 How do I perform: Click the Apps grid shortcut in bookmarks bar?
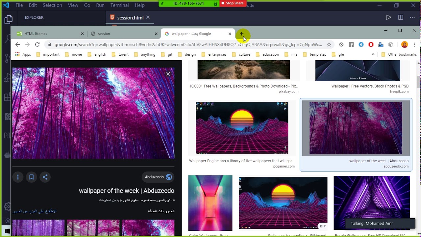pos(23,54)
